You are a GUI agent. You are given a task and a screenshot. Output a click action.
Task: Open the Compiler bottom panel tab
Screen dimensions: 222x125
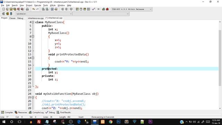click(x=7, y=112)
